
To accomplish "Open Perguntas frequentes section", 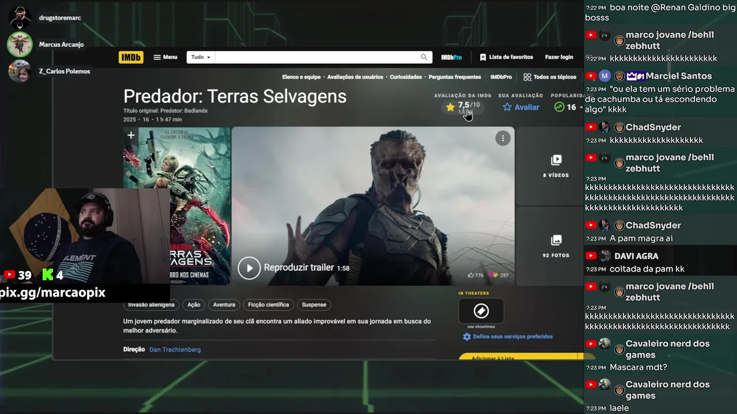I will 455,77.
